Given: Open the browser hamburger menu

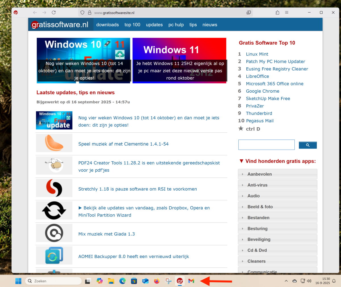Looking at the screenshot, I should [x=287, y=13].
